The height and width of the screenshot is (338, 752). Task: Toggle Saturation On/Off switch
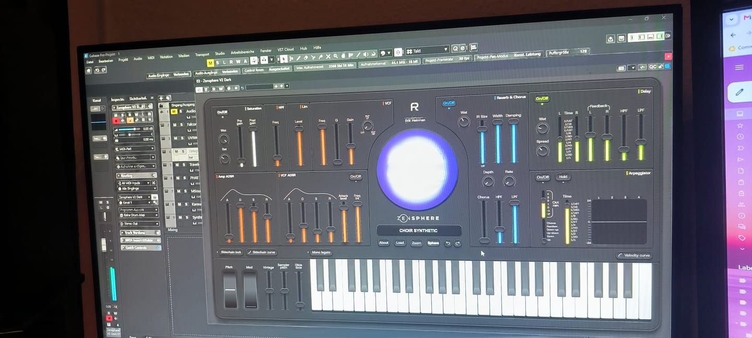222,112
